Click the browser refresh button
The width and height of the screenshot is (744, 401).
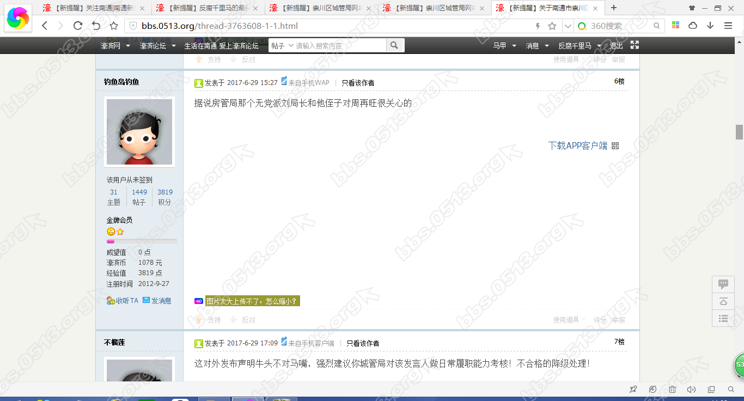click(78, 26)
